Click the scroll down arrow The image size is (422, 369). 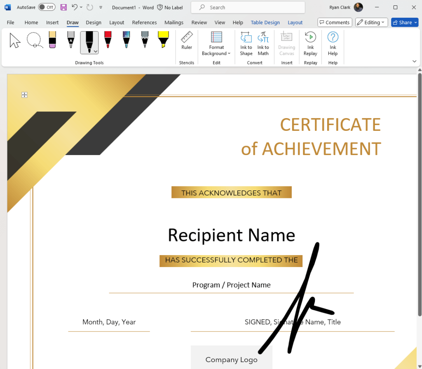420,366
